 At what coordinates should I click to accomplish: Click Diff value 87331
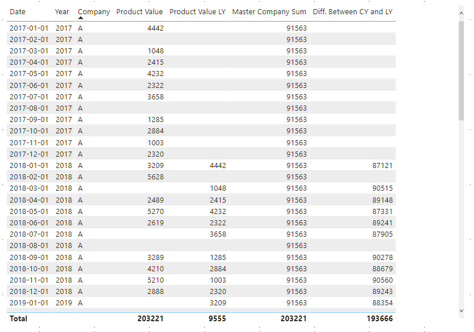click(x=382, y=212)
